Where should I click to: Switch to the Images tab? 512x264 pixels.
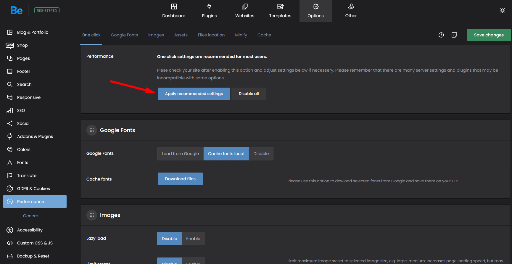pyautogui.click(x=156, y=35)
